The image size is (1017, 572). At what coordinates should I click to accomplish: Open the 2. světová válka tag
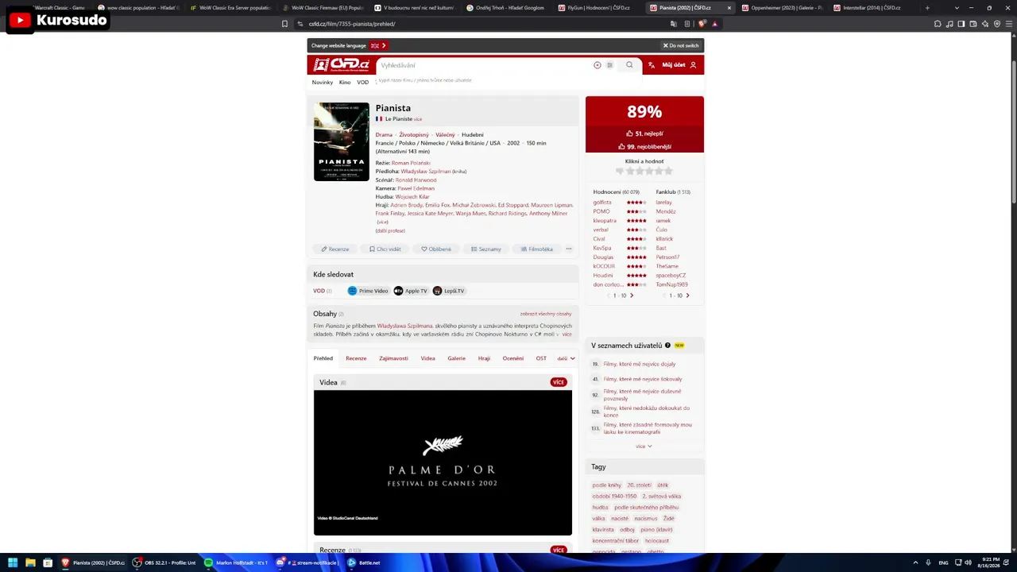point(662,496)
